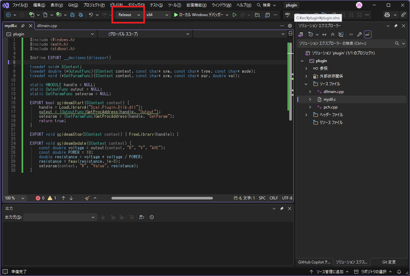Open the 100 % zoom dropdown

[15, 198]
